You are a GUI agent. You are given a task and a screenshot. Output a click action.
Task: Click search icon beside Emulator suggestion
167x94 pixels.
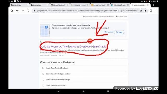(43, 68)
